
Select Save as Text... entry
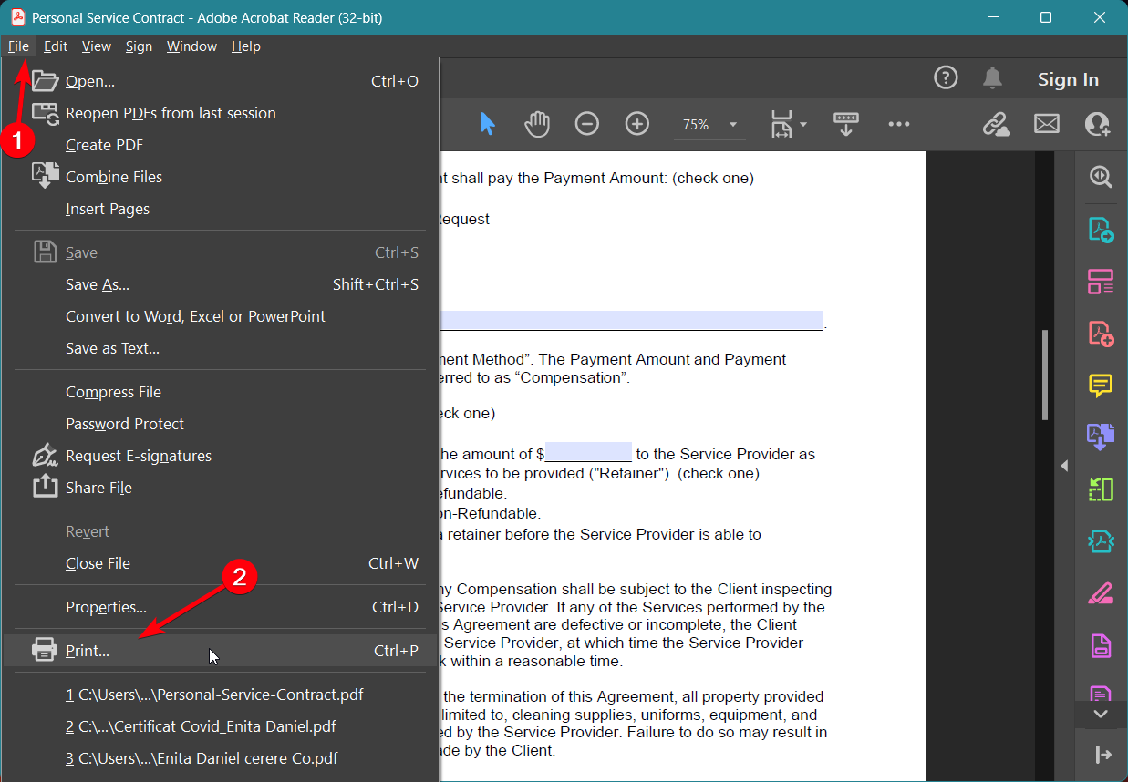click(x=221, y=348)
